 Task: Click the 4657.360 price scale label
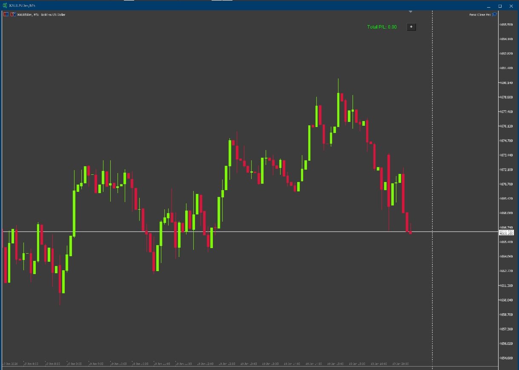[x=506, y=329]
